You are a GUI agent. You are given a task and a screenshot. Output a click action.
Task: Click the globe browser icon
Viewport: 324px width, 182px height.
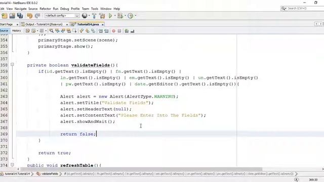point(85,16)
